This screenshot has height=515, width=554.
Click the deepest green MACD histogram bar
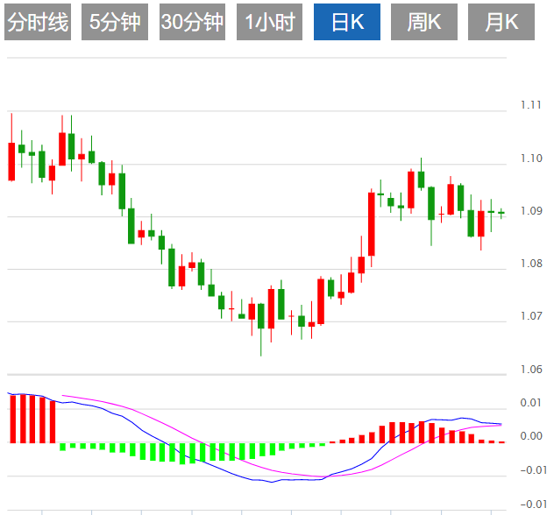pos(182,454)
